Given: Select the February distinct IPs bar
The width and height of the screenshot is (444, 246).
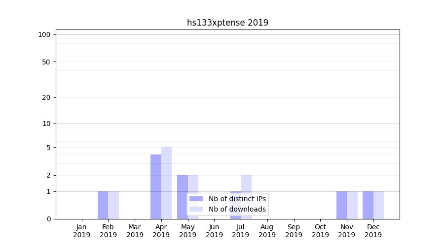Looking at the screenshot, I should 103,205.
